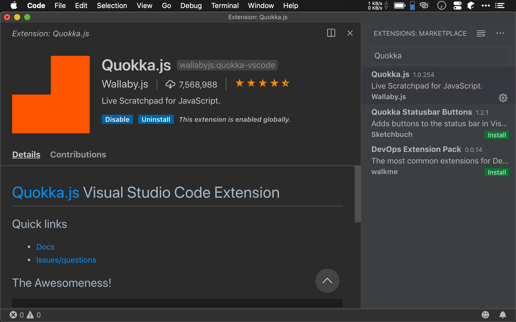Click the five-star rating
Viewport: 516px width, 322px height.
click(x=262, y=83)
